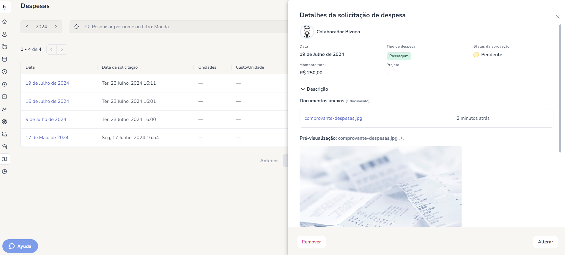Go to previous year before 2024

27,27
